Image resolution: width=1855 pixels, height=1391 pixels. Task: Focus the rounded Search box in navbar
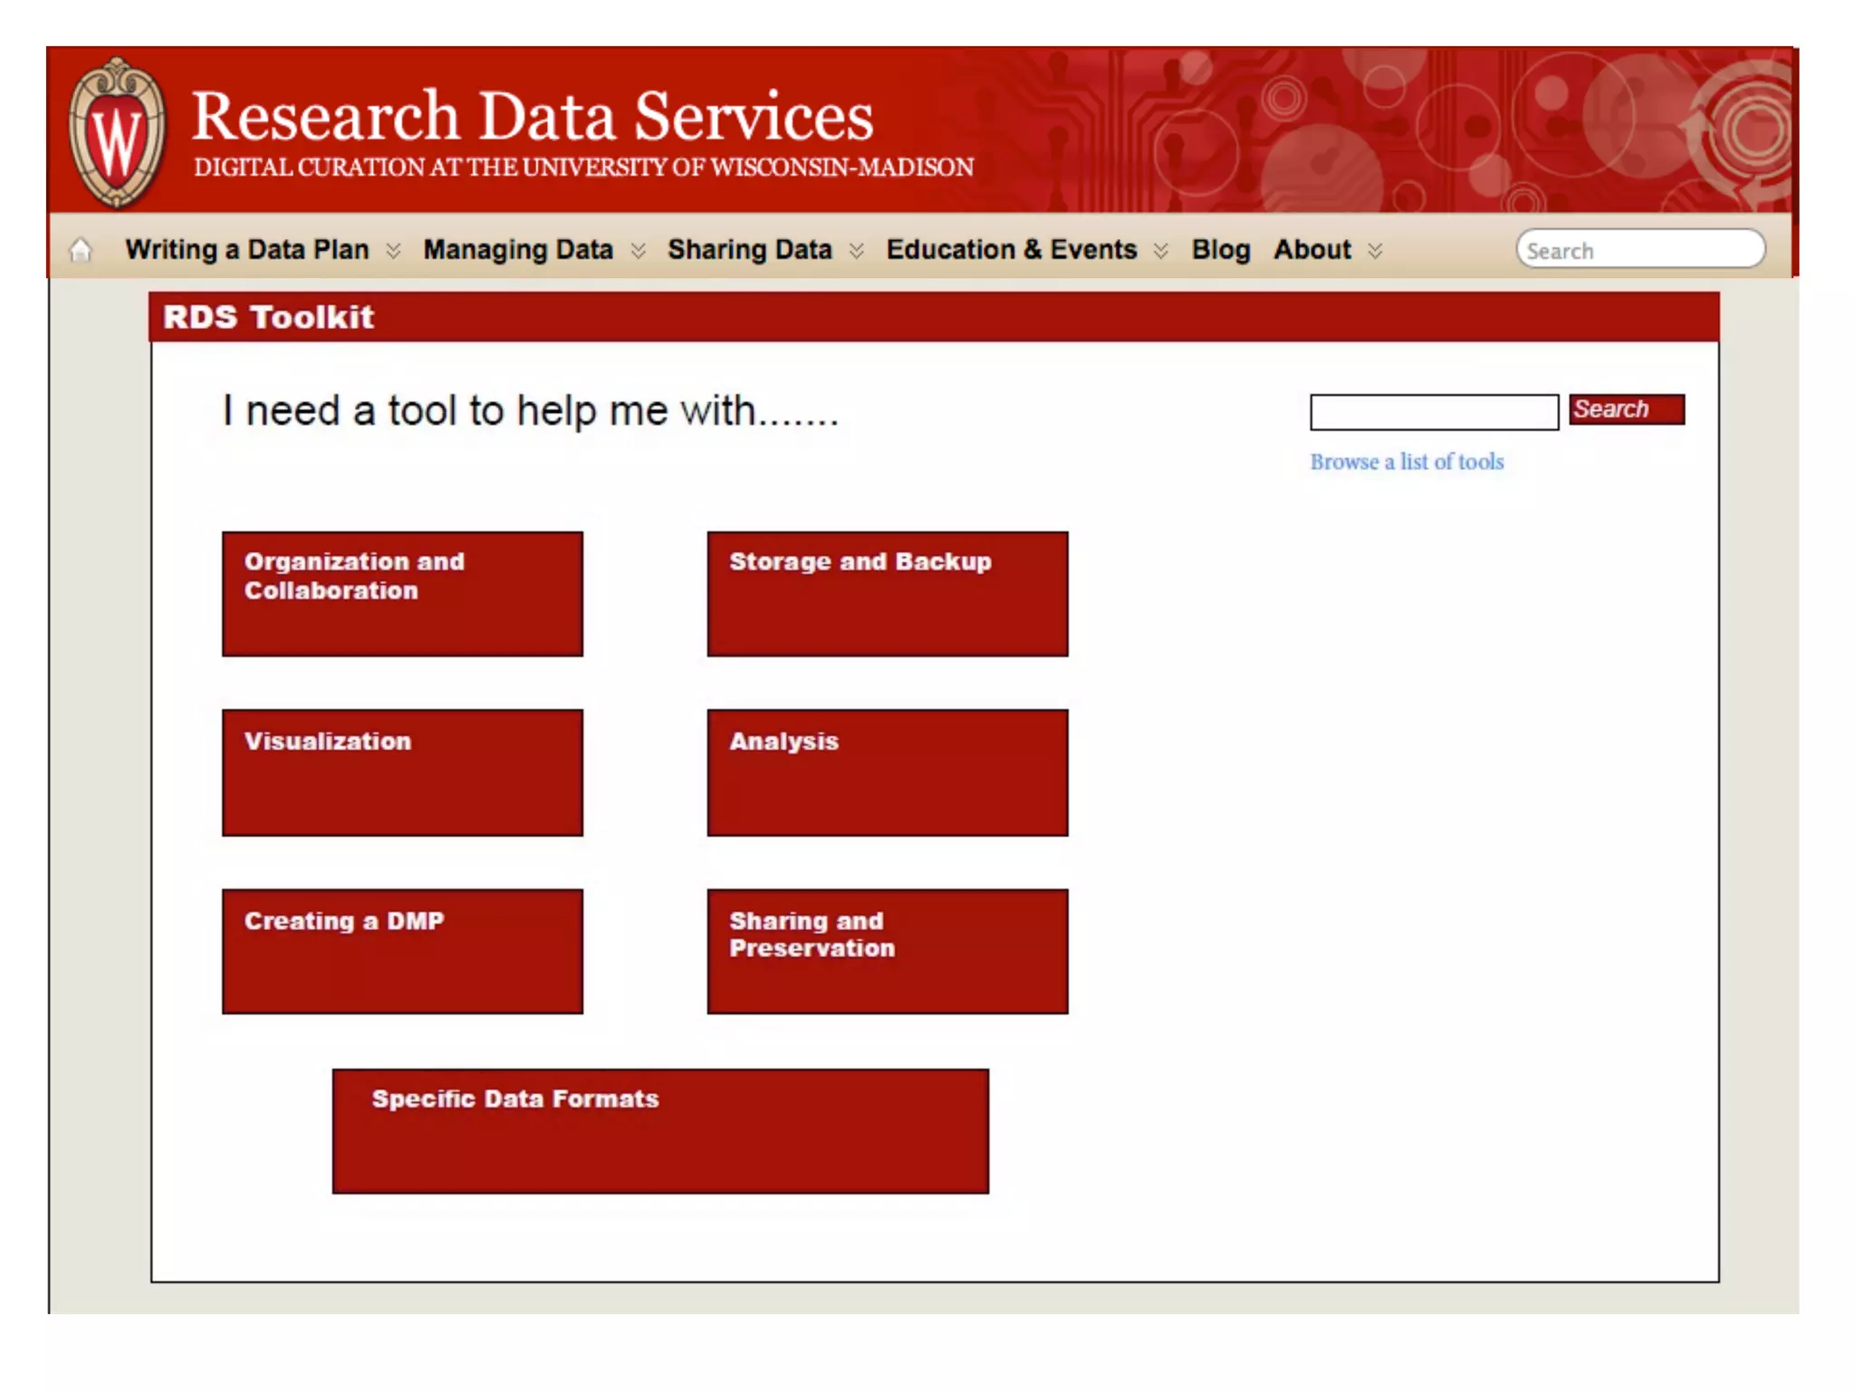click(1639, 250)
